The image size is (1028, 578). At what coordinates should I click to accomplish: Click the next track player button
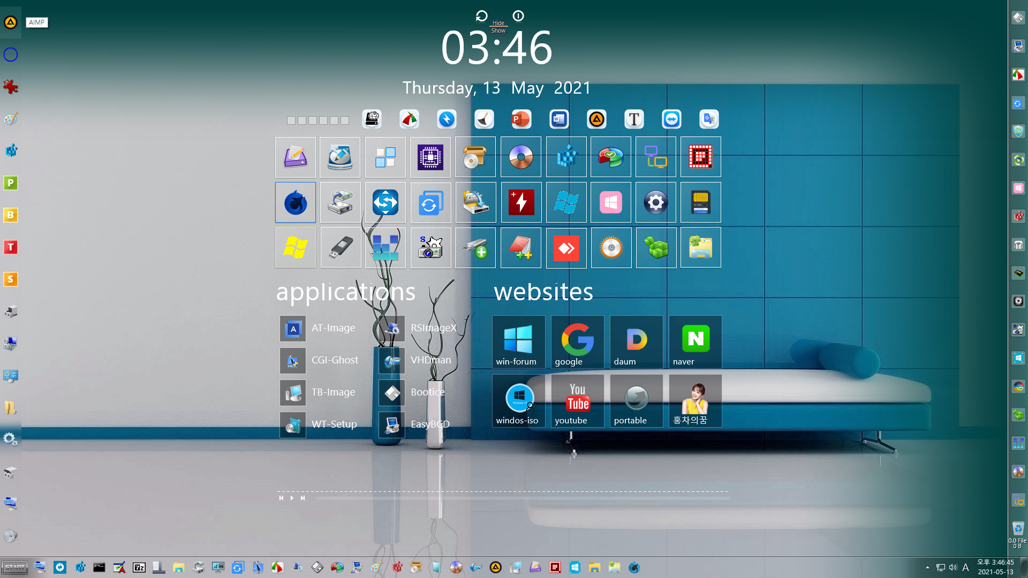pos(303,498)
